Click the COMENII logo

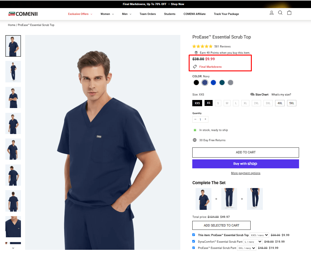coord(22,13)
